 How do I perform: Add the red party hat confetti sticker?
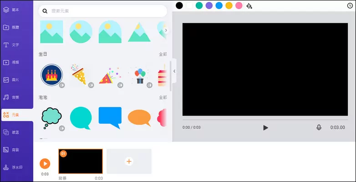pyautogui.click(x=110, y=76)
